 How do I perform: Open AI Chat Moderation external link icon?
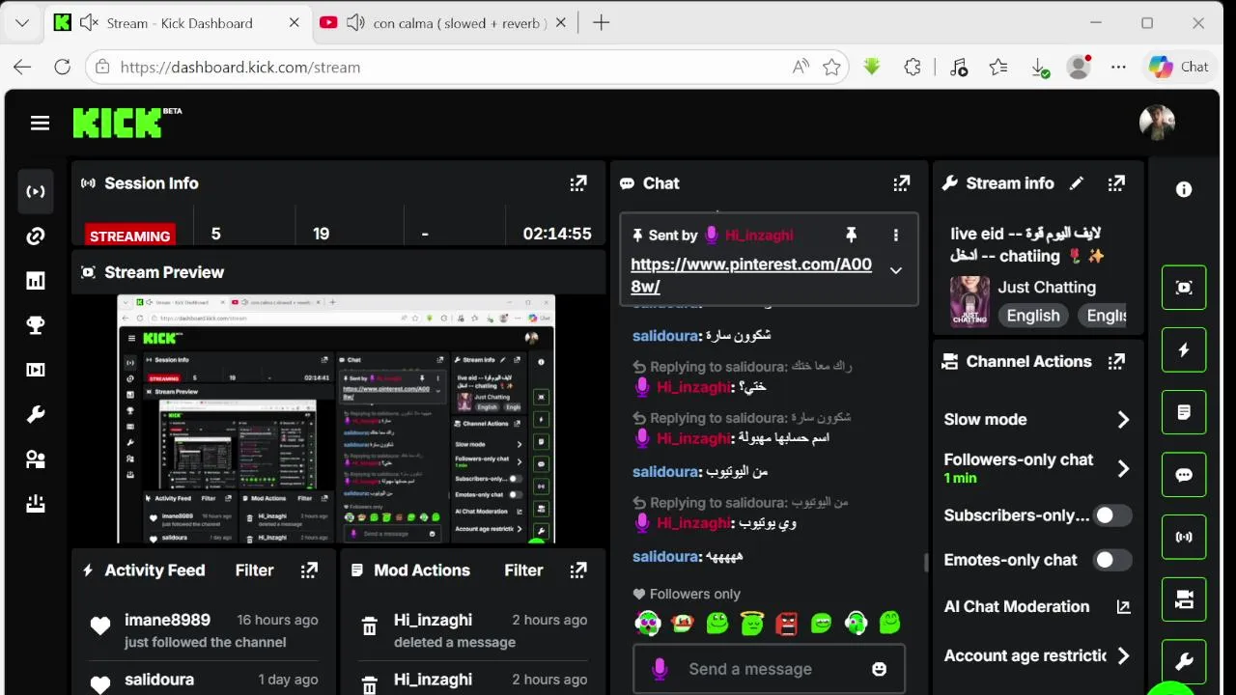click(x=1123, y=607)
